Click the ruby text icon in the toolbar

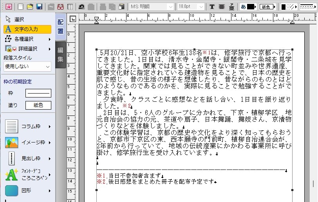click(231, 7)
